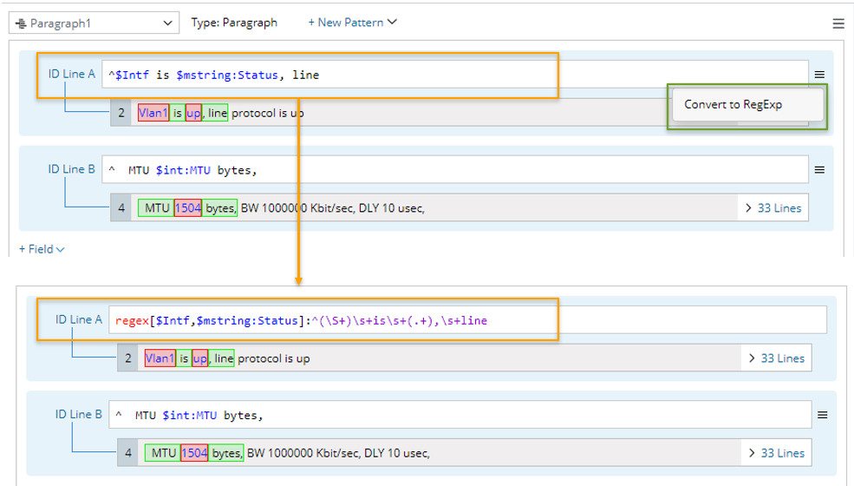Click the green MTU token in lower sample
Screen dimensions: 854x486
[163, 453]
